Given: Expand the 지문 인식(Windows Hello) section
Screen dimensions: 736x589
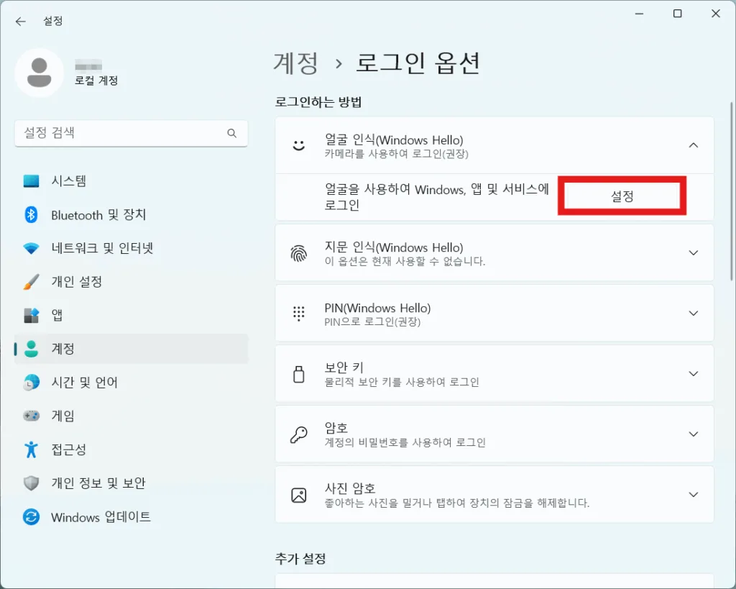Looking at the screenshot, I should coord(694,252).
